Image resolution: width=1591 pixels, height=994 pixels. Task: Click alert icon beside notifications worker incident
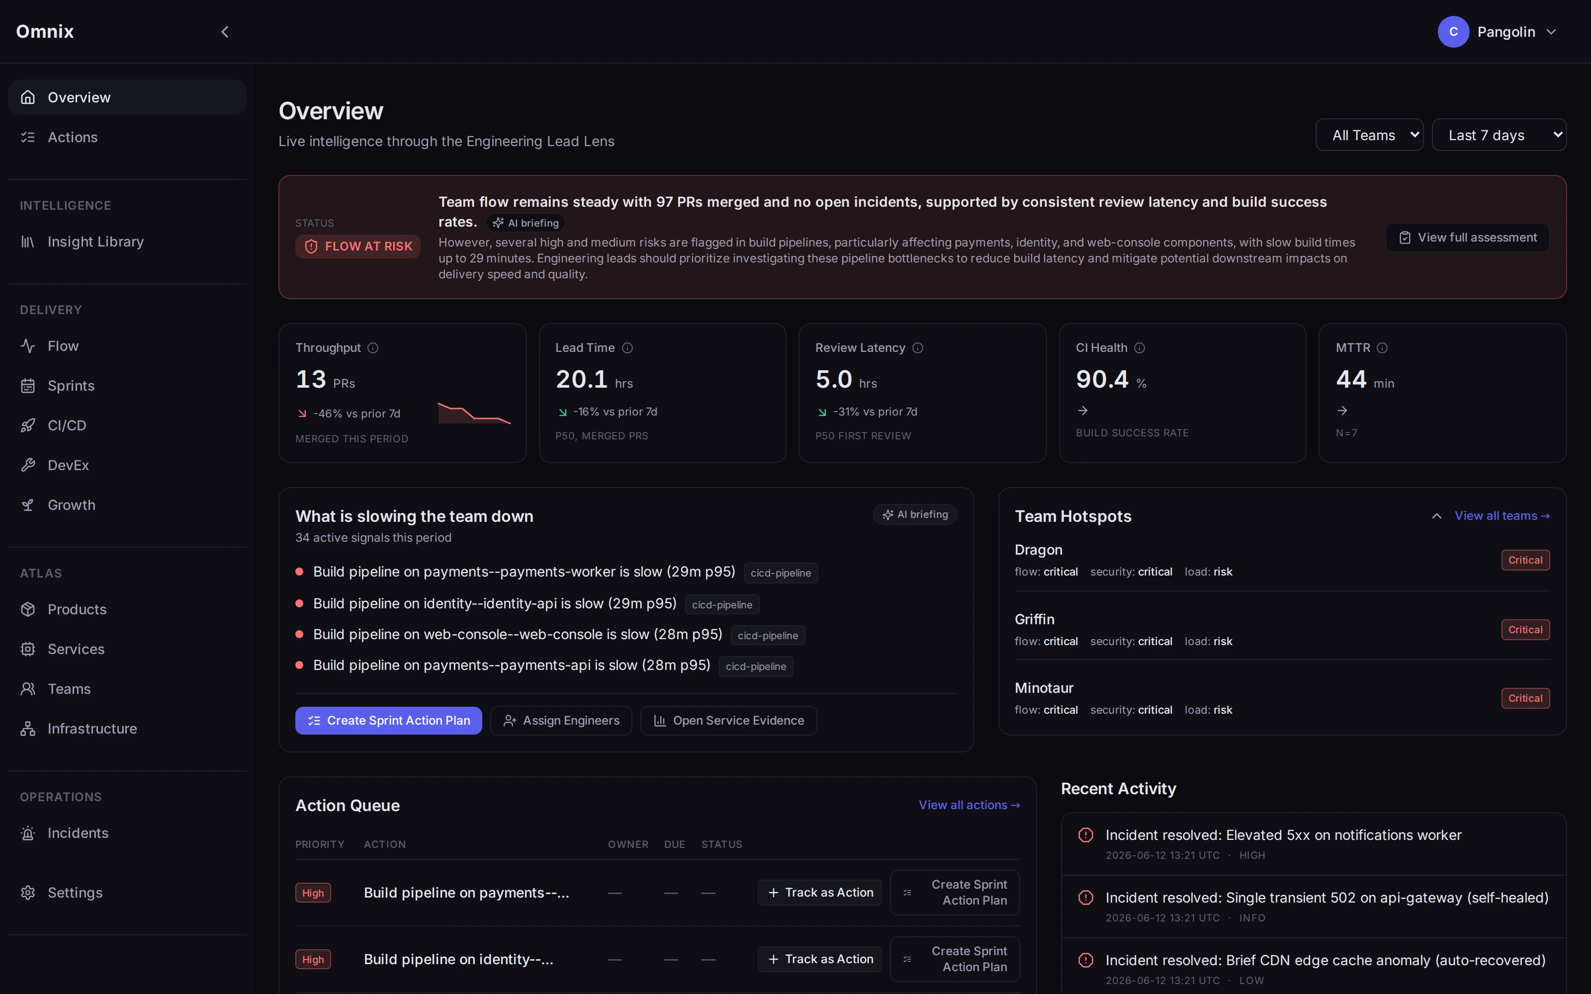(1085, 835)
